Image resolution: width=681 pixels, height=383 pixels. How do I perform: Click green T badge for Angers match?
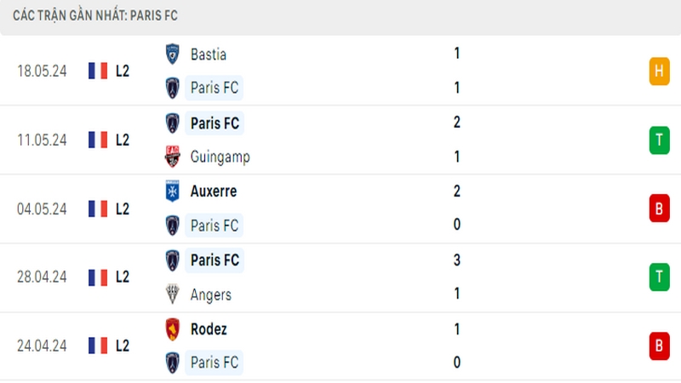click(x=659, y=277)
